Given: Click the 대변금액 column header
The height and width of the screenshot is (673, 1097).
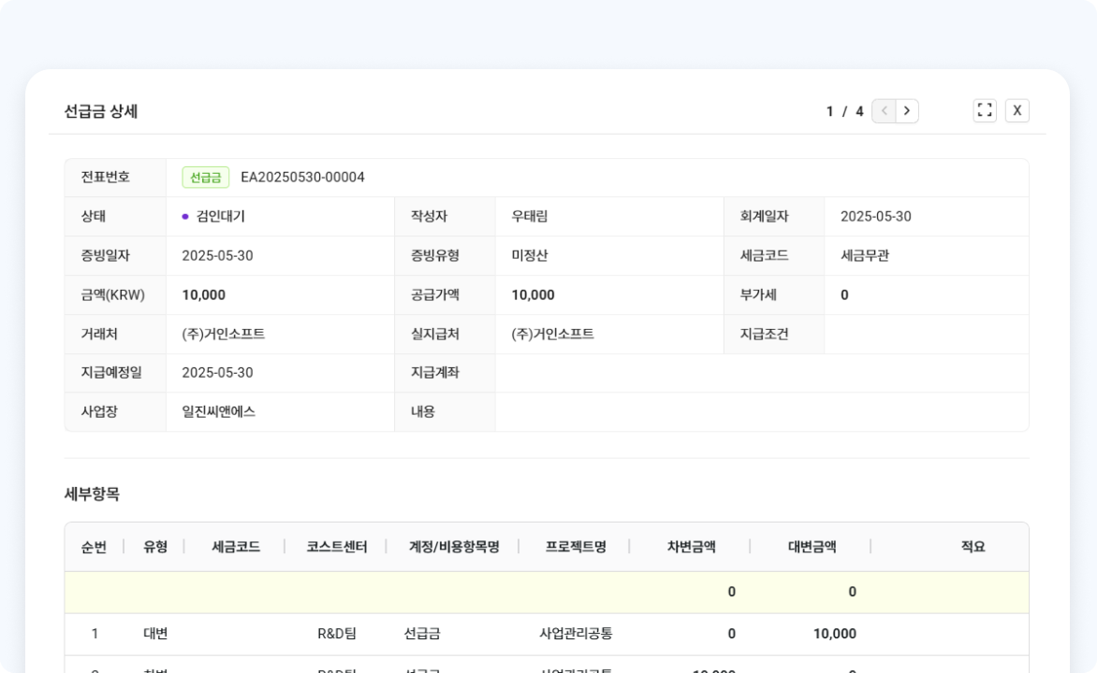Looking at the screenshot, I should pyautogui.click(x=812, y=547).
